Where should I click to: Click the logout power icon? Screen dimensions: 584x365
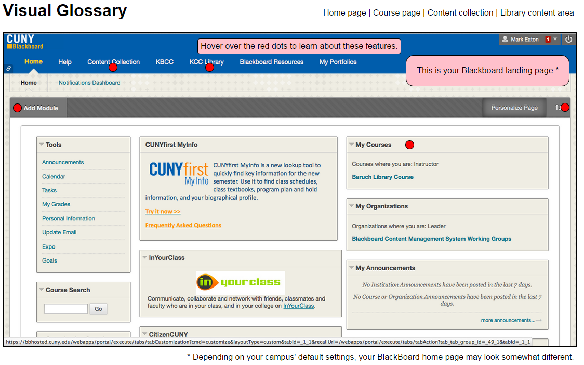point(568,39)
